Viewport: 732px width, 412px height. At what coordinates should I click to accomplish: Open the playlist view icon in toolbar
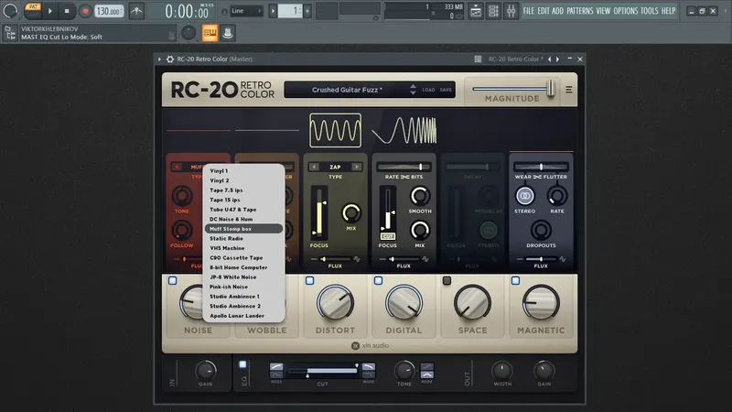(475, 11)
